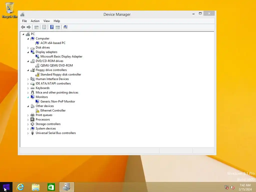The height and width of the screenshot is (192, 256).
Task: Select the 'Other devices' label
Action: click(45, 106)
